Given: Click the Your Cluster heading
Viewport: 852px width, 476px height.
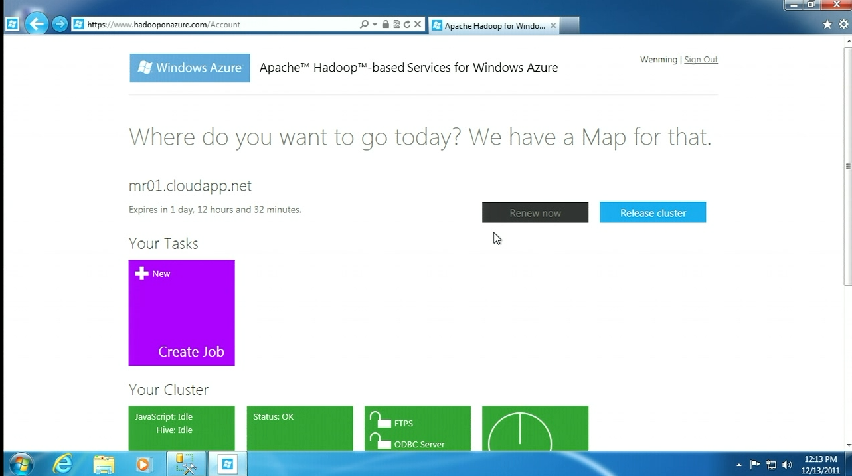Looking at the screenshot, I should click(x=169, y=390).
